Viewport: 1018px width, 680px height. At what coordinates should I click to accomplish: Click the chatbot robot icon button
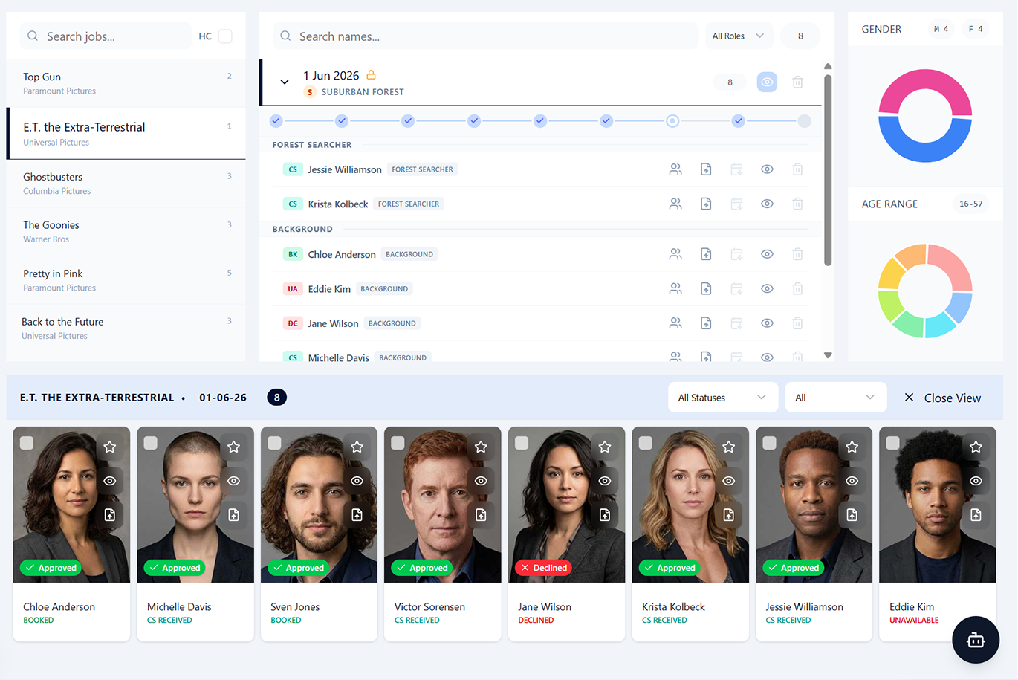[x=976, y=640]
